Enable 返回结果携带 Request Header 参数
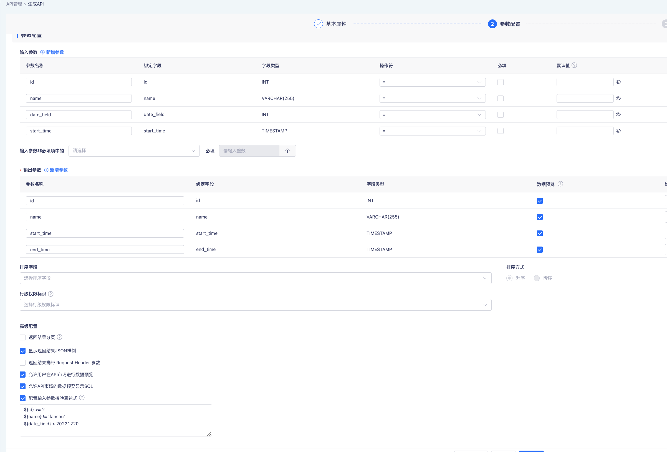This screenshot has height=452, width=667. pyautogui.click(x=23, y=363)
